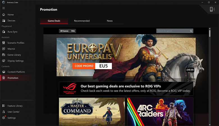Screen dimensions: 219x126
Task: Go to Scenario Profiles label
Action: tap(16, 43)
